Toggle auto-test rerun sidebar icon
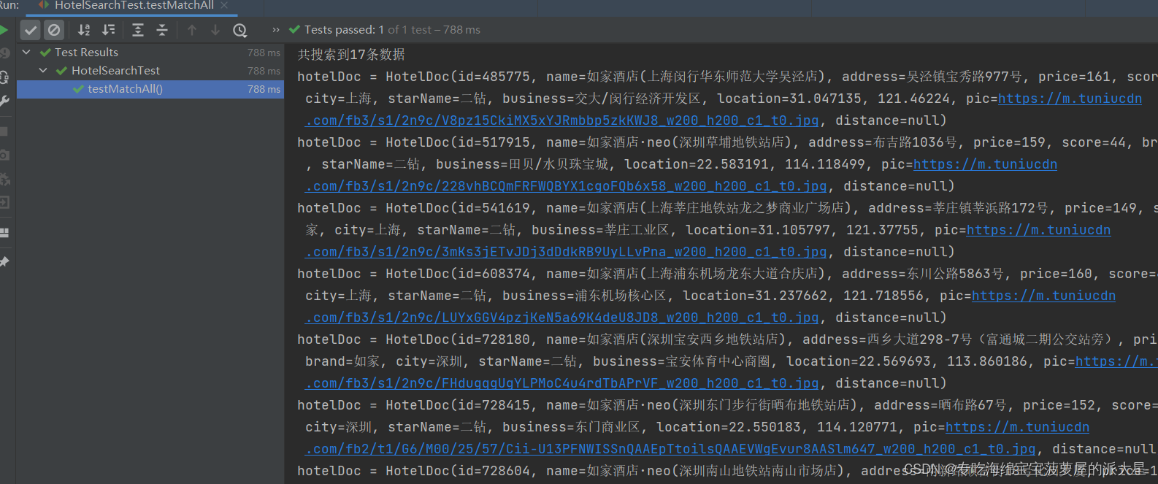The height and width of the screenshot is (484, 1158). click(4, 77)
